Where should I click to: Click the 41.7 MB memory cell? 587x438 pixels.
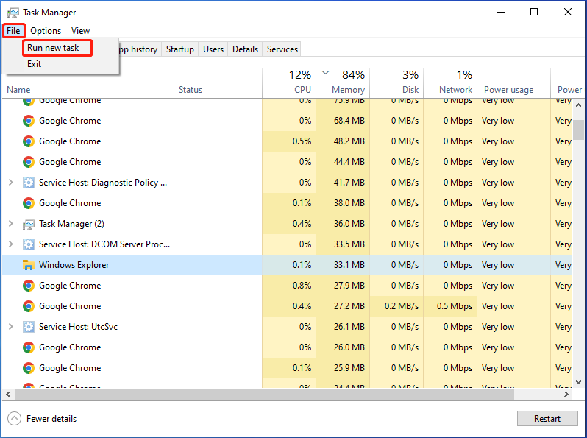click(343, 183)
